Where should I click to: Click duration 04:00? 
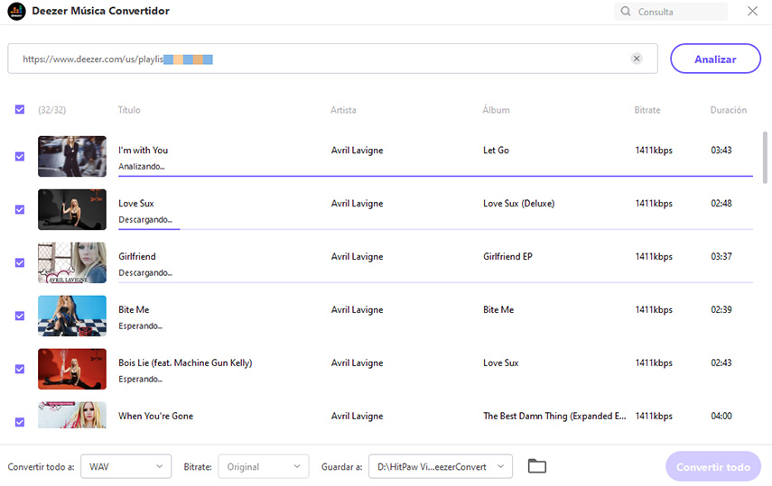pos(721,416)
